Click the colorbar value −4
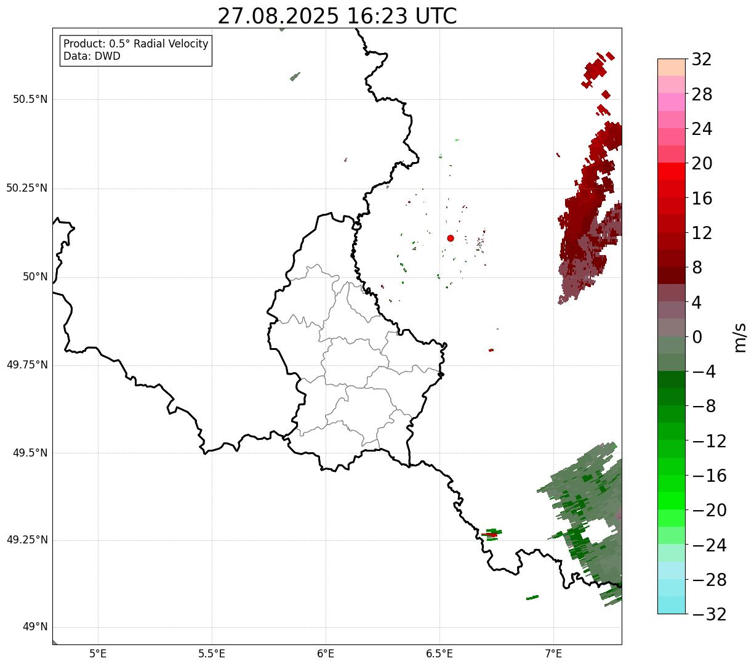The height and width of the screenshot is (666, 754). 703,372
